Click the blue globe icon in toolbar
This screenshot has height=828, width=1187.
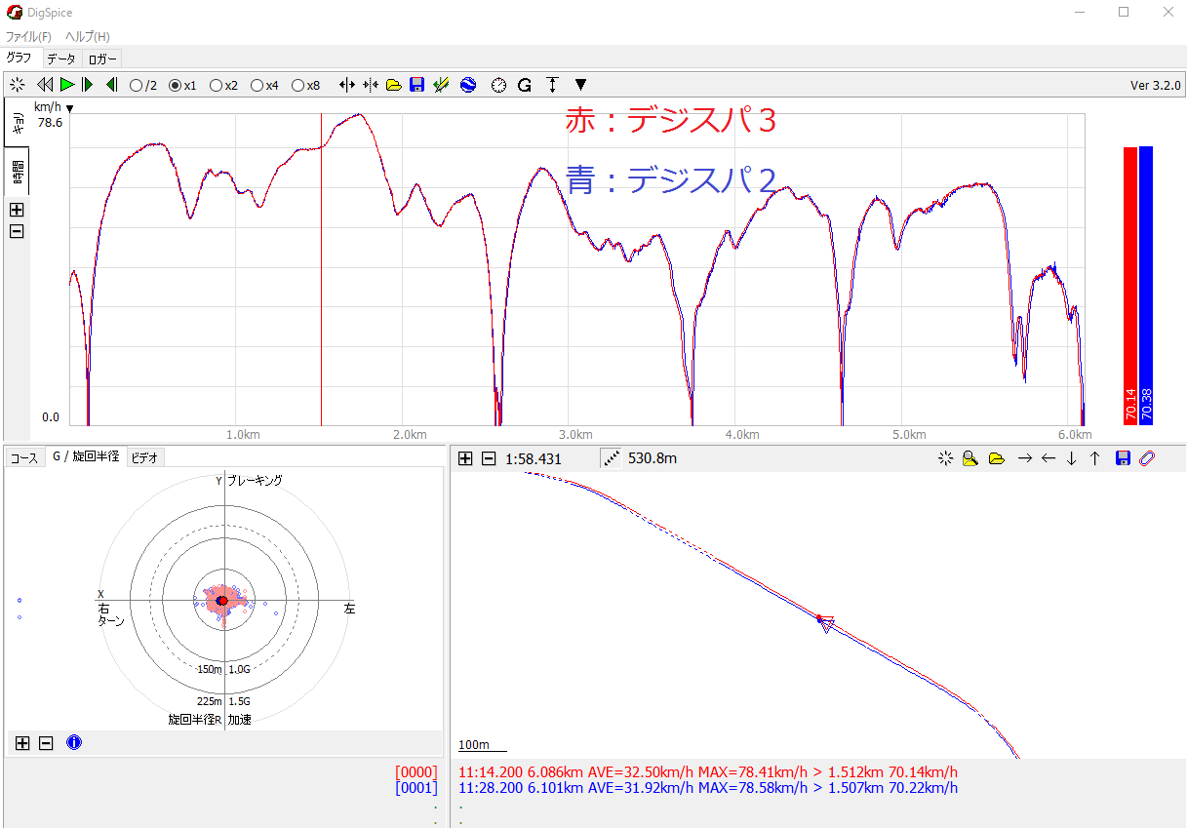(x=468, y=85)
